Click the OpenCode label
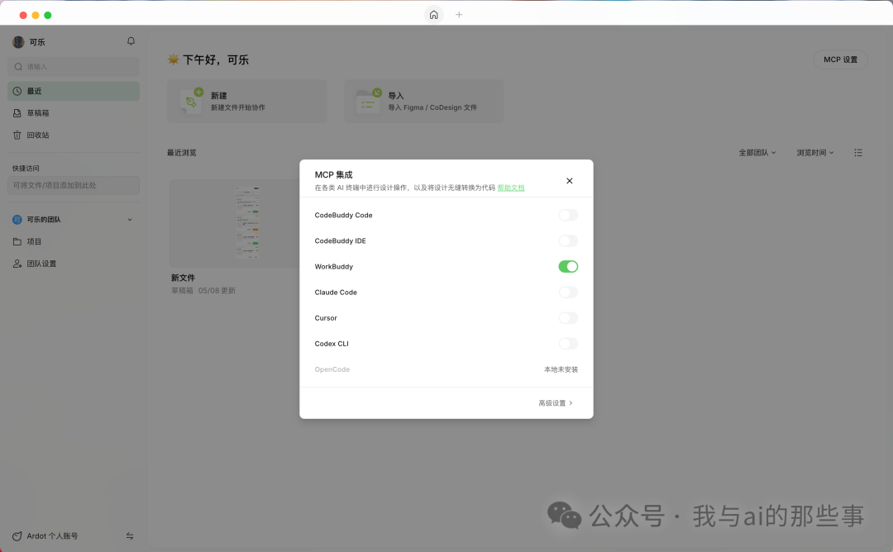This screenshot has width=893, height=552. click(x=332, y=369)
